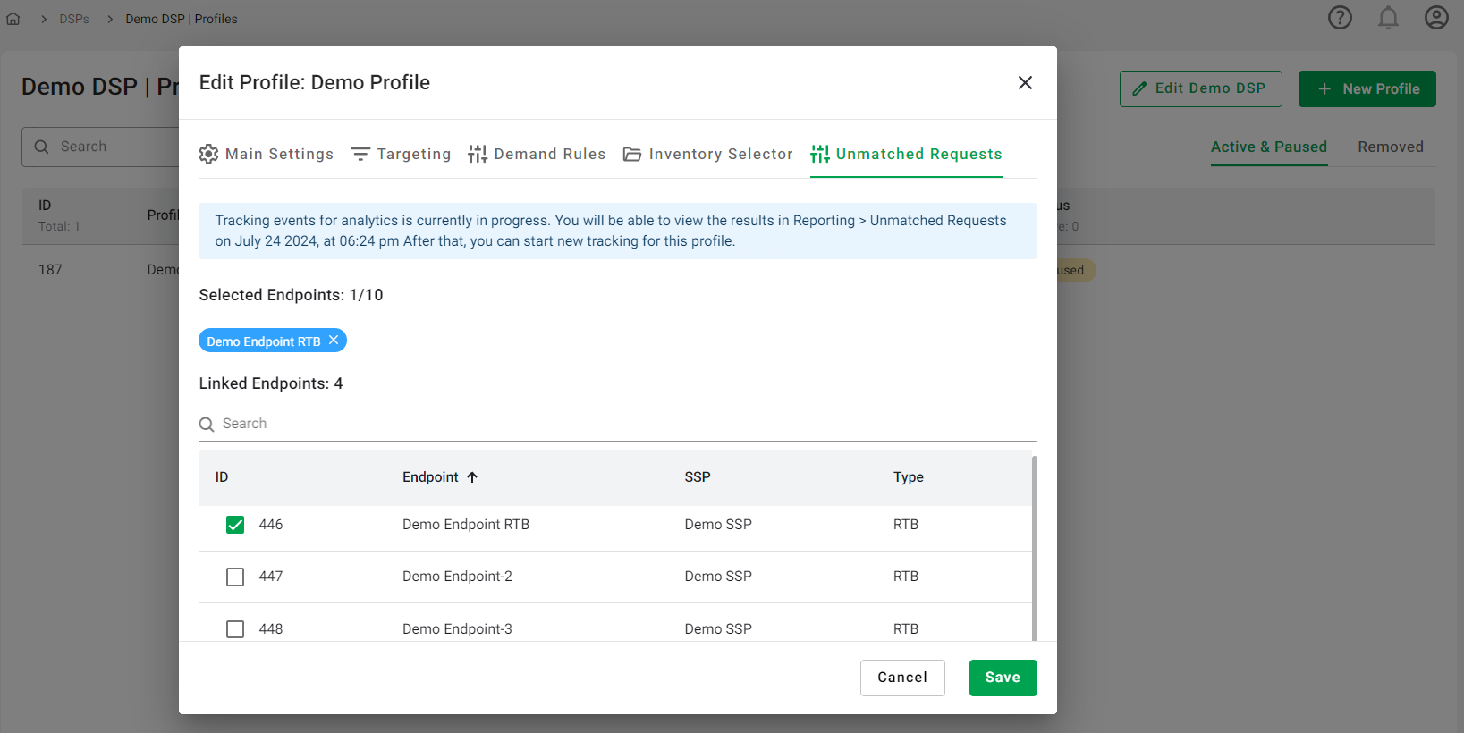Click the sort arrow on Endpoint column

pos(472,477)
